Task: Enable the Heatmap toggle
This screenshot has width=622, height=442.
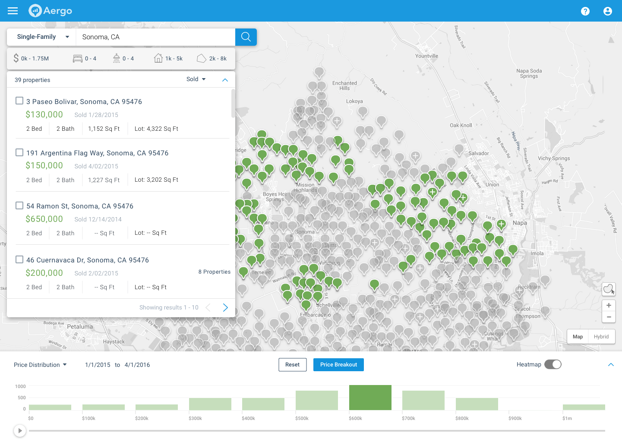Action: [553, 364]
